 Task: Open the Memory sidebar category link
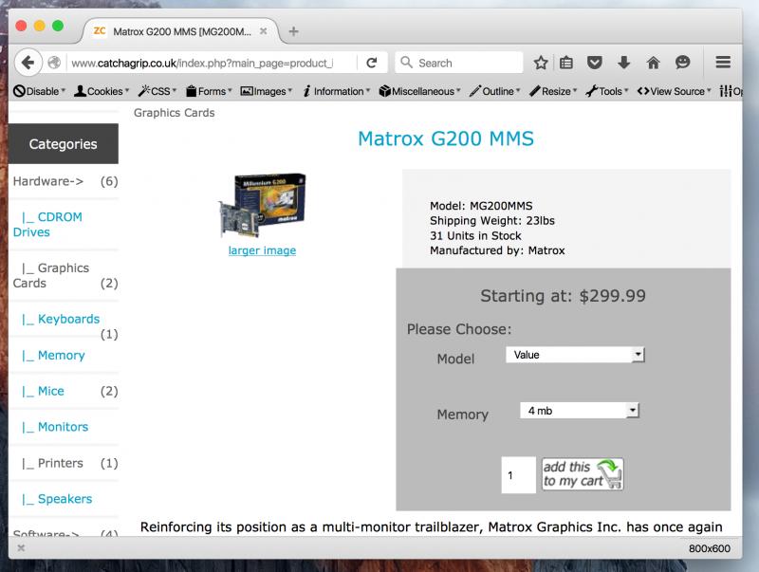pos(53,355)
